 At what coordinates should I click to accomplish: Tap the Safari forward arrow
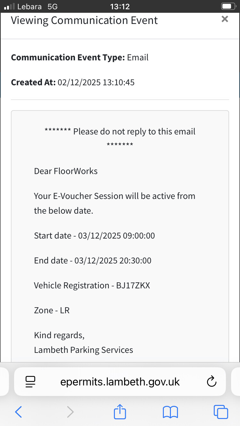[x=70, y=412]
